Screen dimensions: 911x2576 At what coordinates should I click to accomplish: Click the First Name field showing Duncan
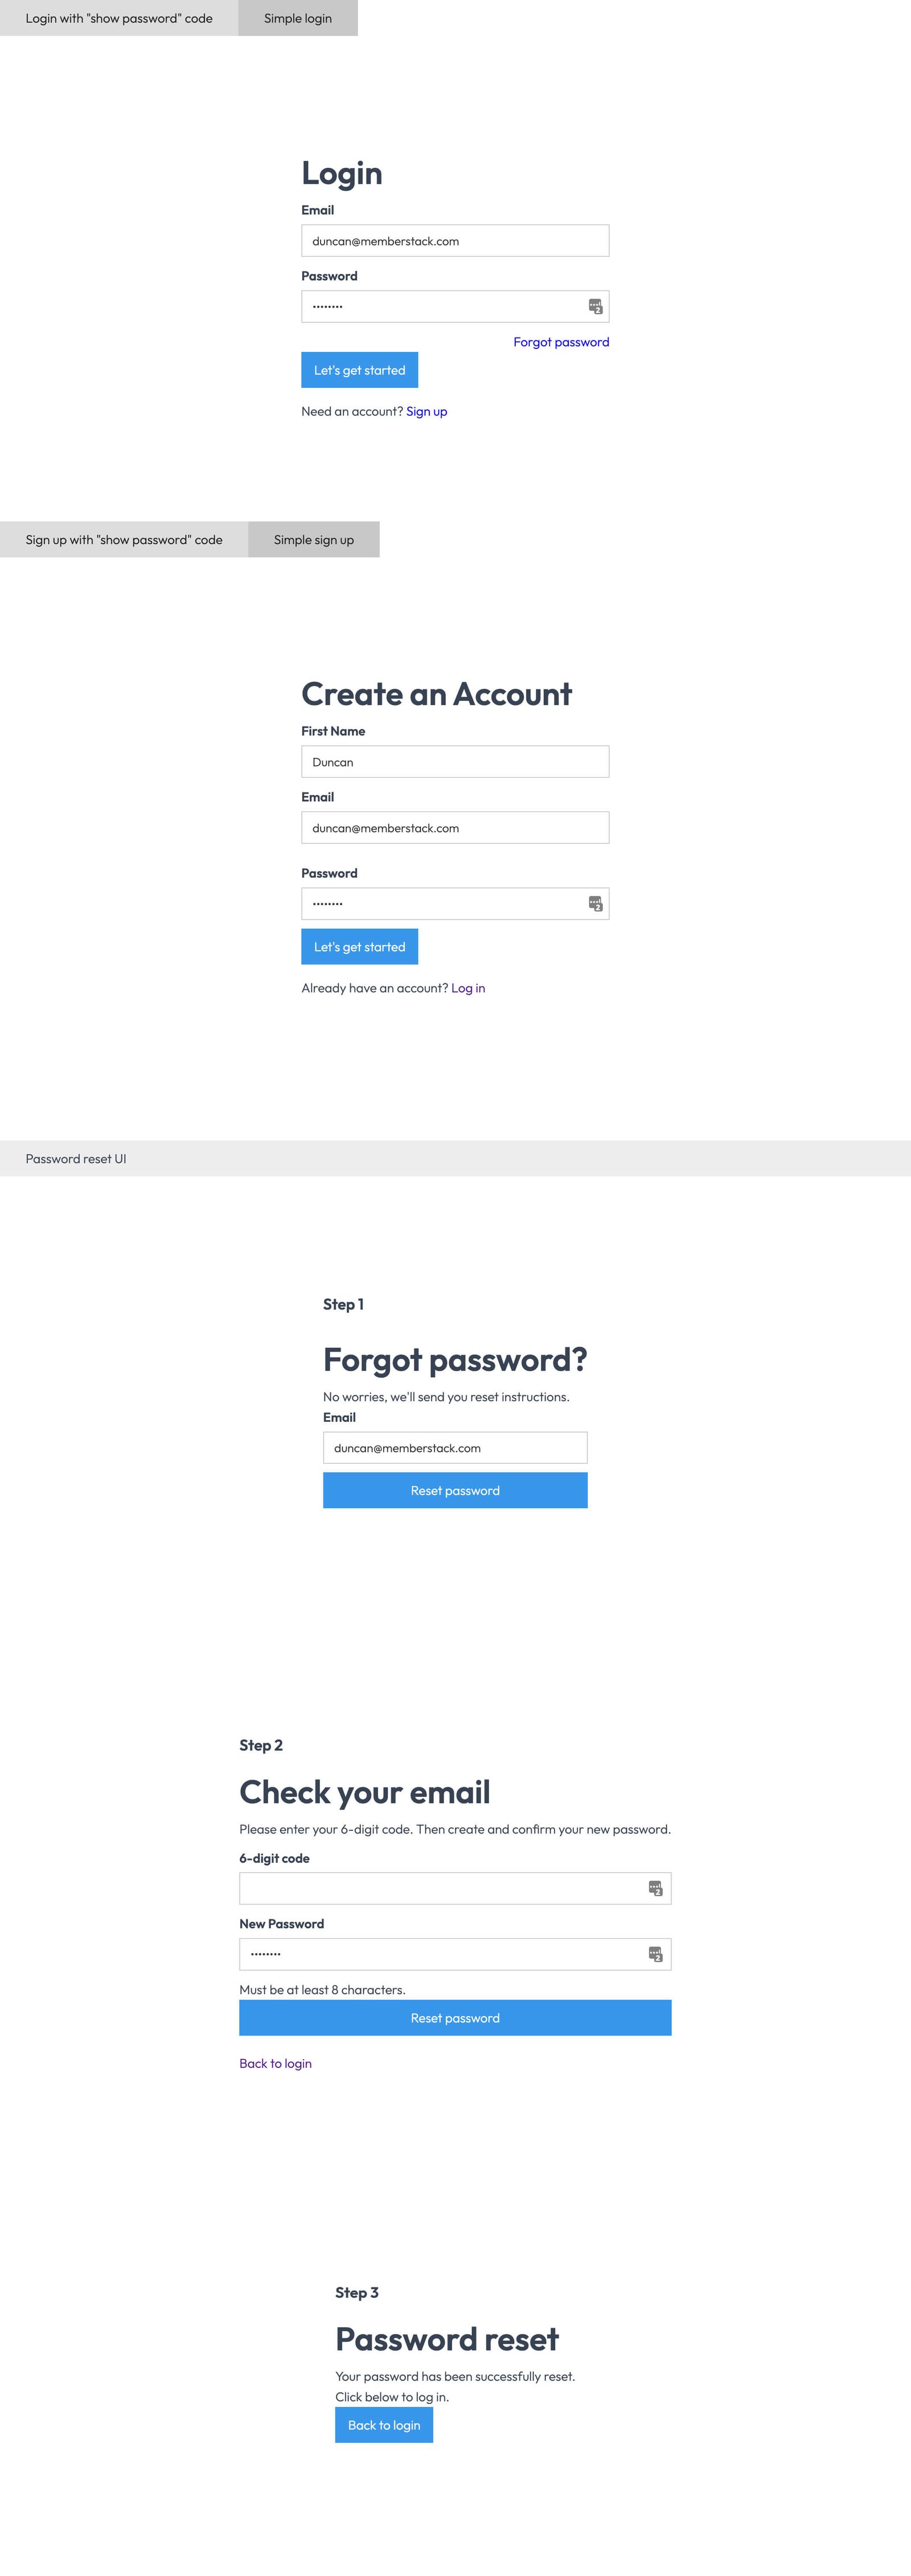pyautogui.click(x=455, y=762)
